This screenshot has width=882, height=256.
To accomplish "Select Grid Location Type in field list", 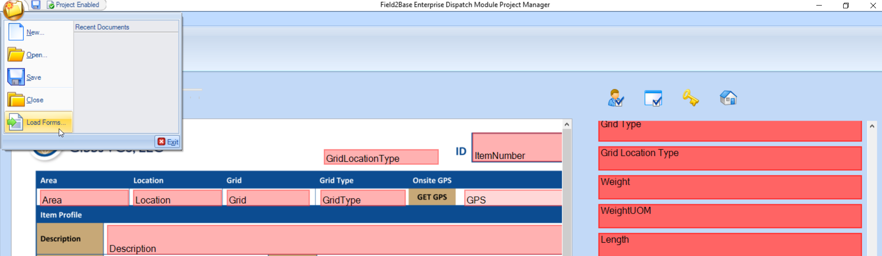I will [x=730, y=158].
